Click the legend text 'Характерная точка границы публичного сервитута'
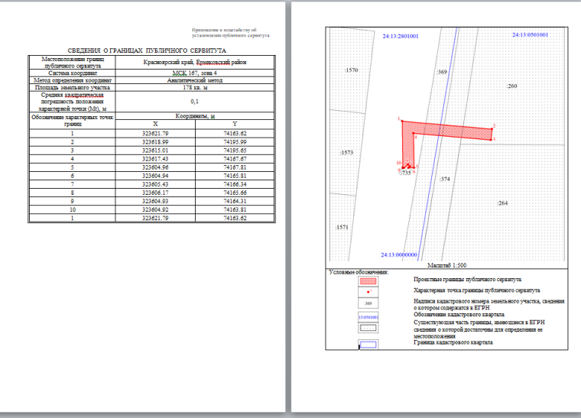 477,290
